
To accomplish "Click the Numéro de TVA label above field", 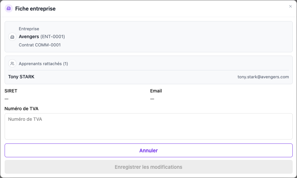I will tap(21, 109).
